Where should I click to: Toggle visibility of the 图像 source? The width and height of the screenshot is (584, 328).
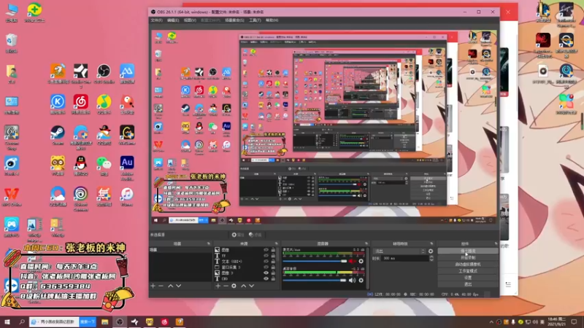[266, 250]
